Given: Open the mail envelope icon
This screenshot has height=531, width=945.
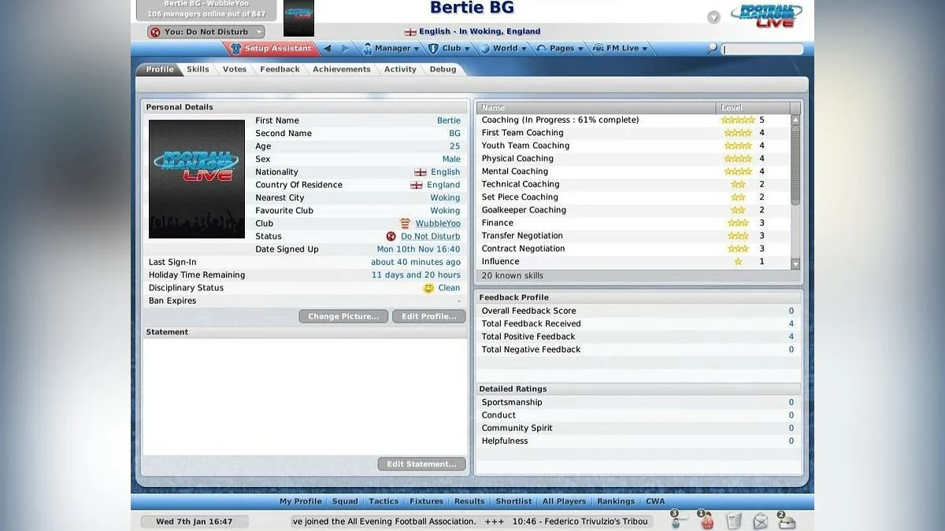Looking at the screenshot, I should 760,521.
